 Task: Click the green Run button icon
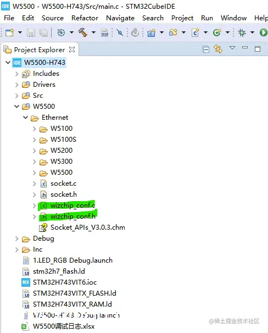263,33
